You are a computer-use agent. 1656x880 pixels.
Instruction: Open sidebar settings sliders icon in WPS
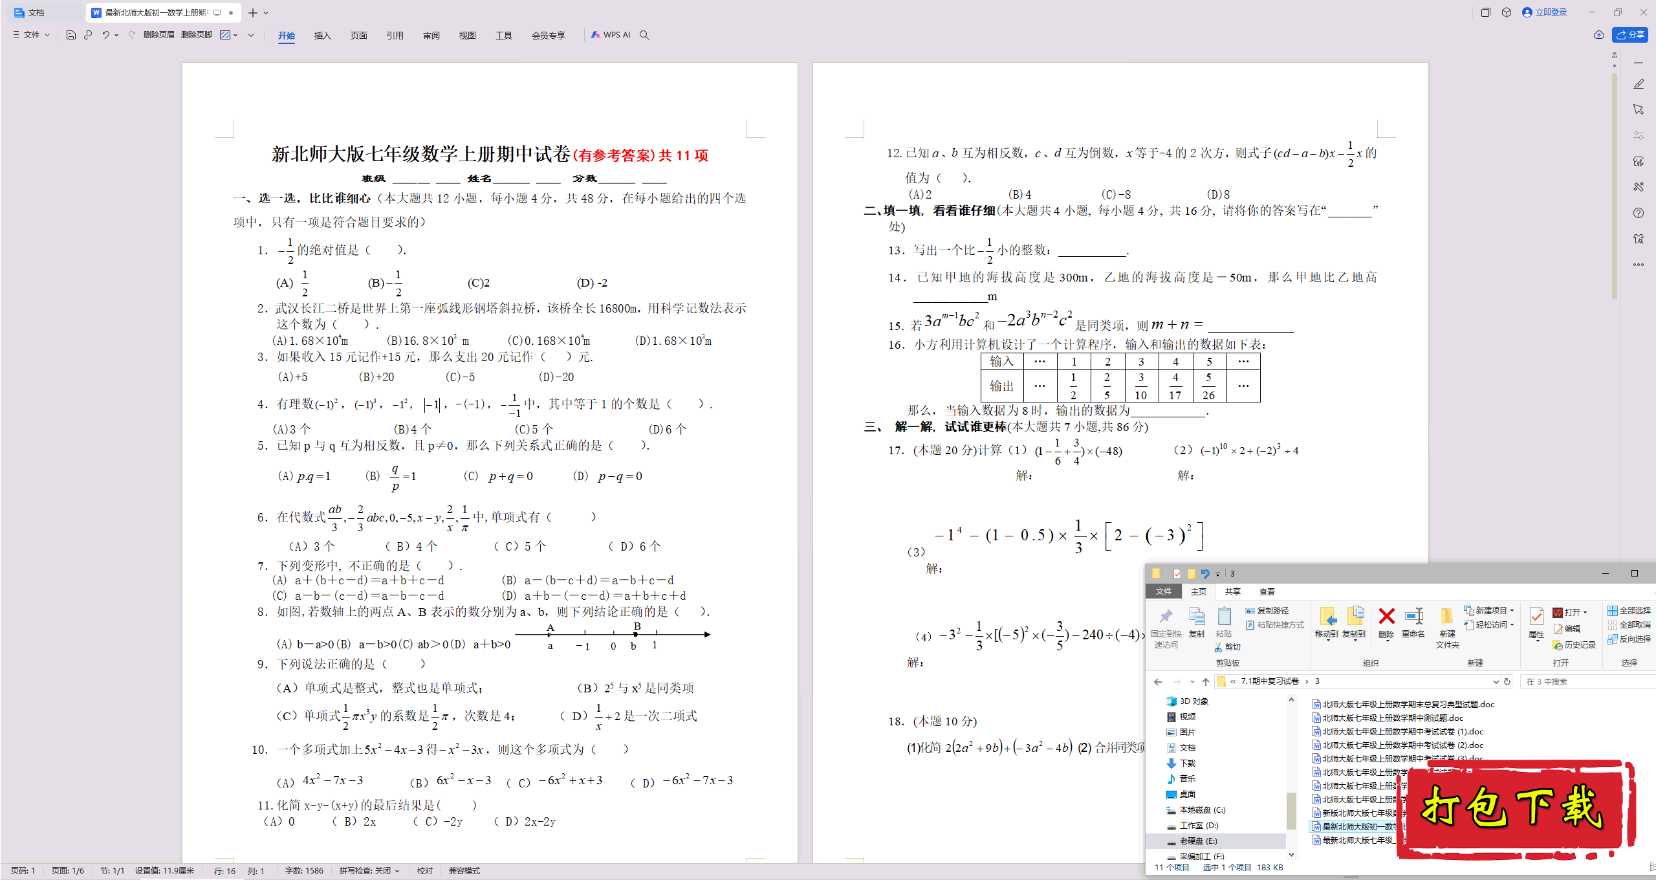coord(1639,135)
